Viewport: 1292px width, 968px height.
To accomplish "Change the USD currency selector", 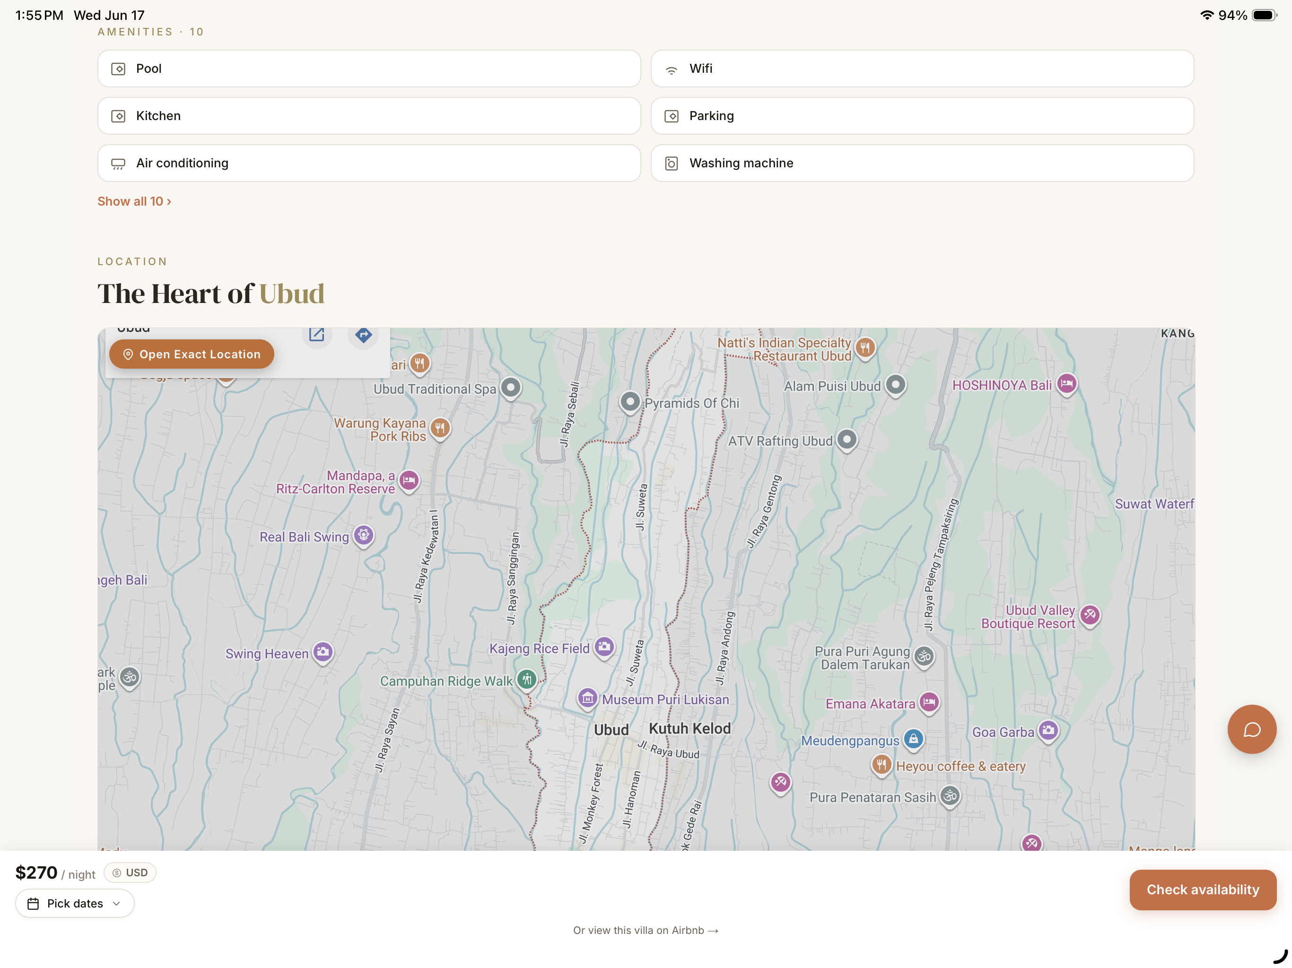I will (130, 872).
